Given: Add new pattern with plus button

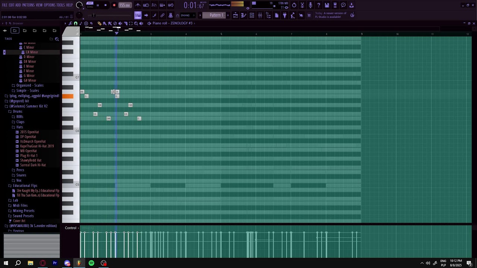Looking at the screenshot, I should 228,15.
